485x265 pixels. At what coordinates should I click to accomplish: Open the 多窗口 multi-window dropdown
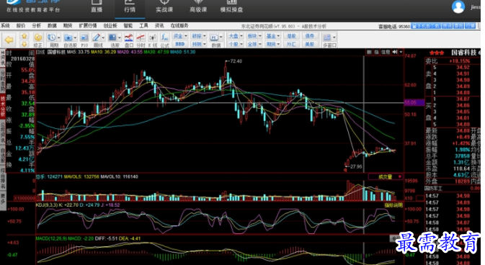[x=334, y=37]
